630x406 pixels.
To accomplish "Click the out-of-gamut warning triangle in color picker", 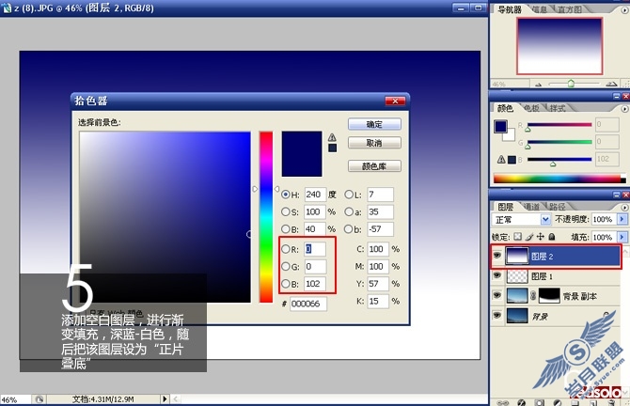I will pyautogui.click(x=332, y=137).
